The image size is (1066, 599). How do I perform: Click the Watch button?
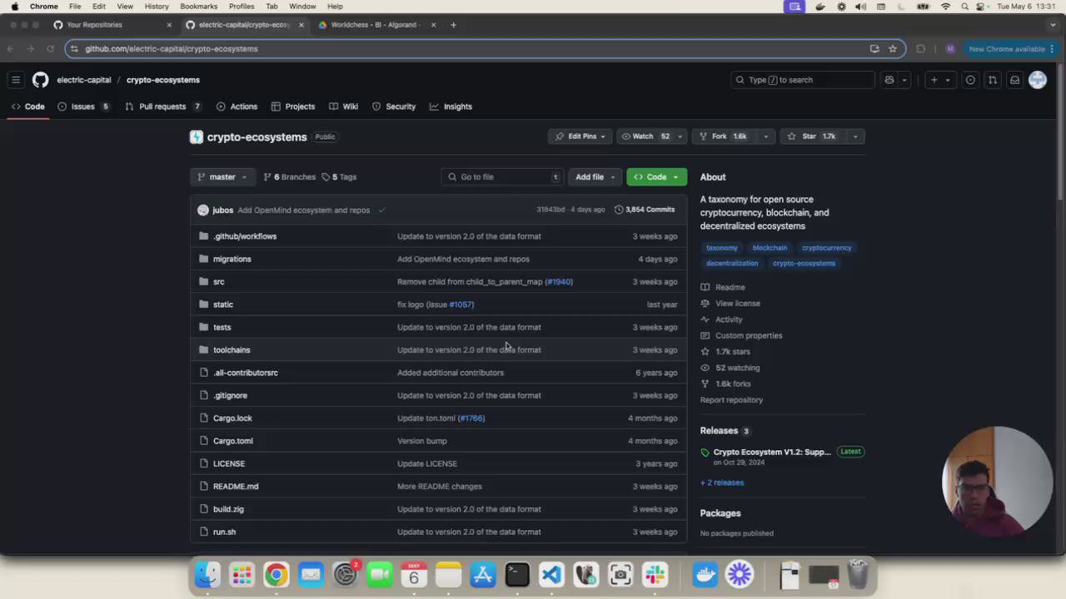645,136
